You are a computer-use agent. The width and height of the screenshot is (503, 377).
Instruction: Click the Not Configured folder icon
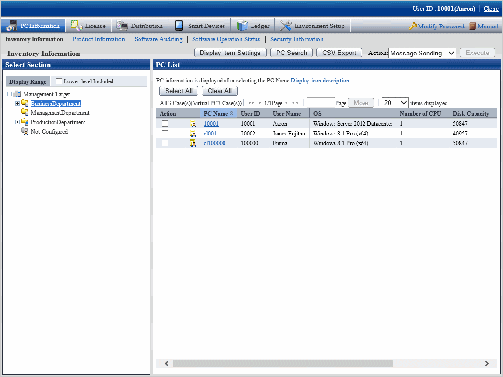(x=25, y=132)
